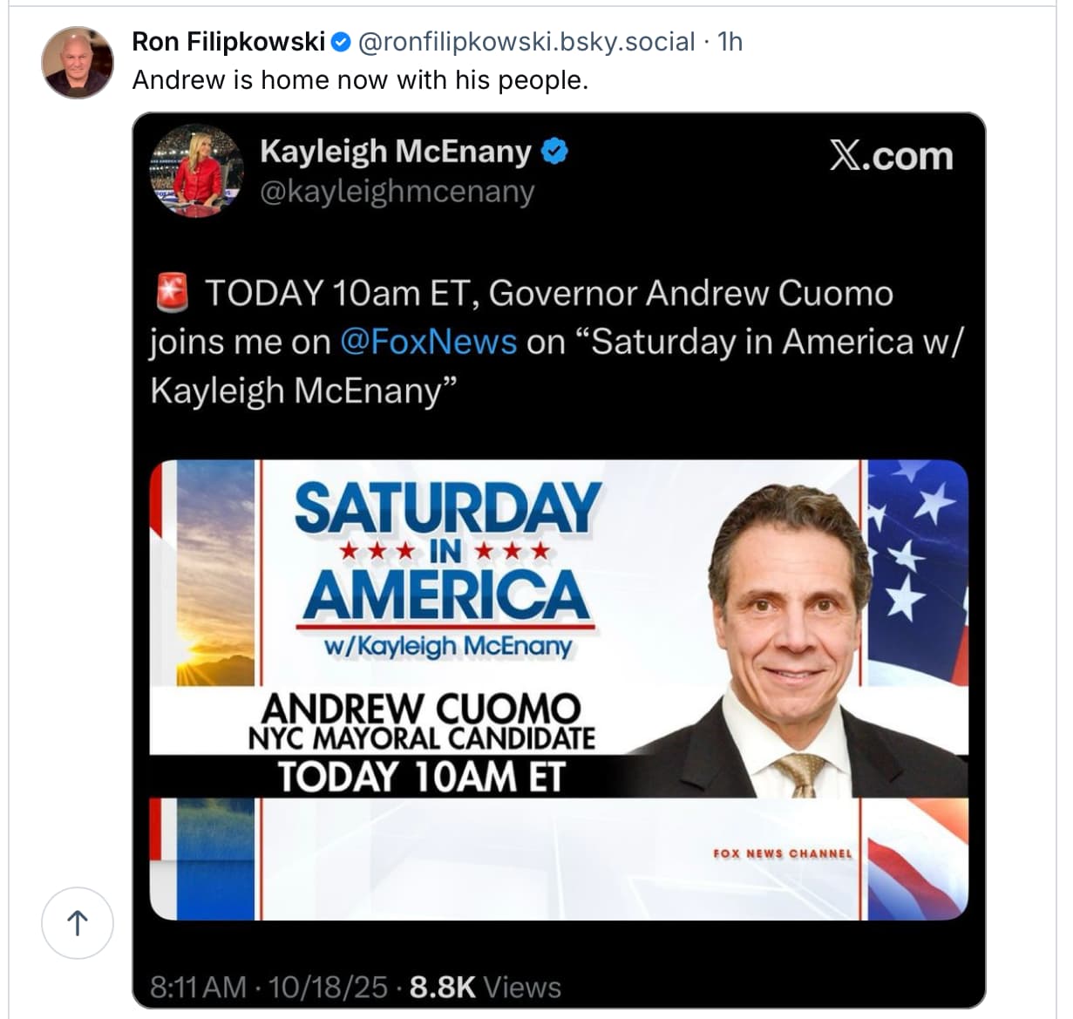The width and height of the screenshot is (1073, 1019).
Task: Click the Kayleigh McEnany display name
Action: point(395,152)
